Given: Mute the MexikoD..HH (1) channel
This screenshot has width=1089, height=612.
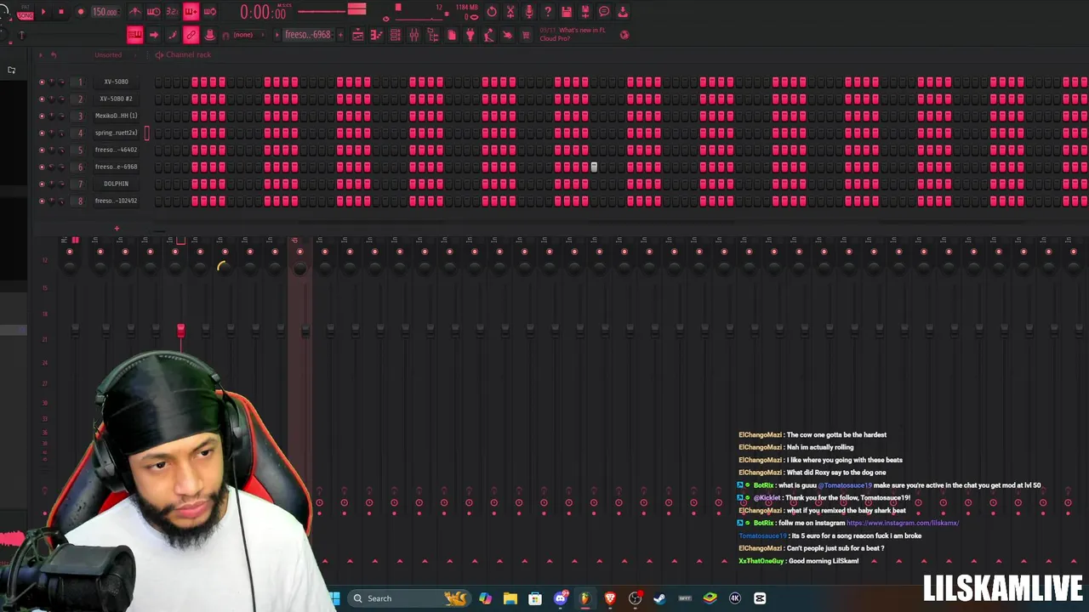Looking at the screenshot, I should [42, 116].
